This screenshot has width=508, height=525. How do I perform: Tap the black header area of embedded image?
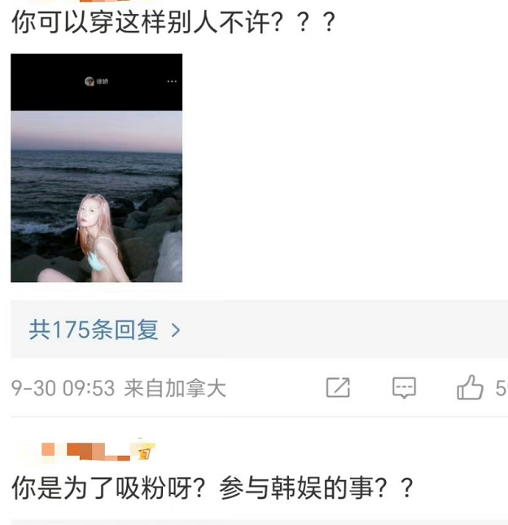tap(97, 82)
